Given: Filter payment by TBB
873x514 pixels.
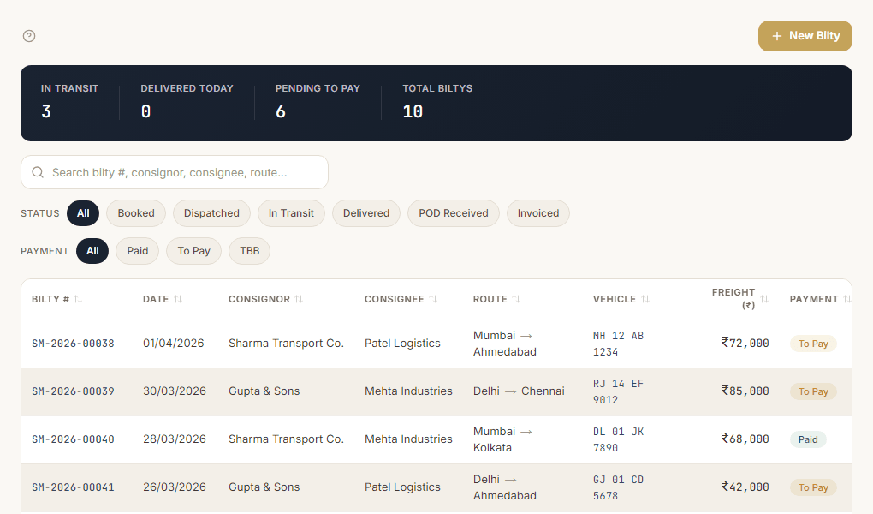Looking at the screenshot, I should 249,251.
